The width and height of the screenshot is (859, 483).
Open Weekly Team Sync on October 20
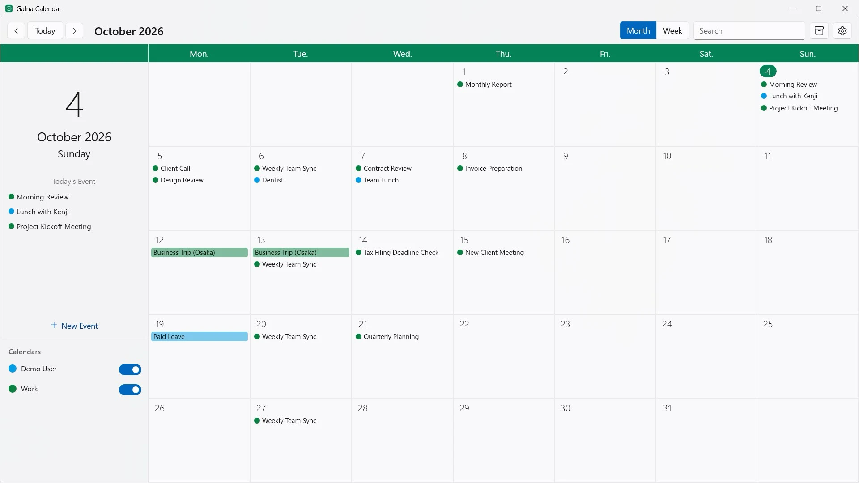point(285,337)
